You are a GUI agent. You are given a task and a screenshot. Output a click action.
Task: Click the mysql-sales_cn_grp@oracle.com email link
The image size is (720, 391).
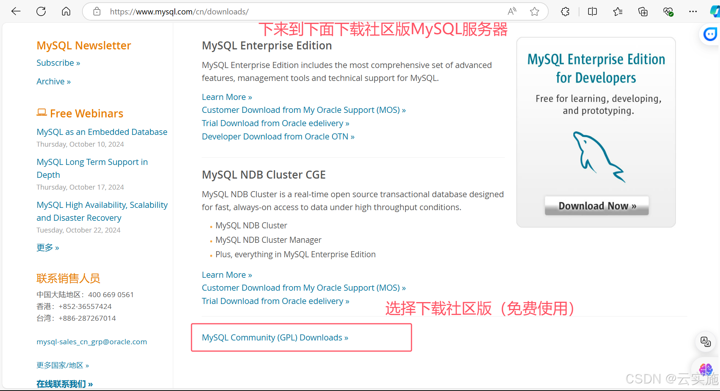(92, 342)
